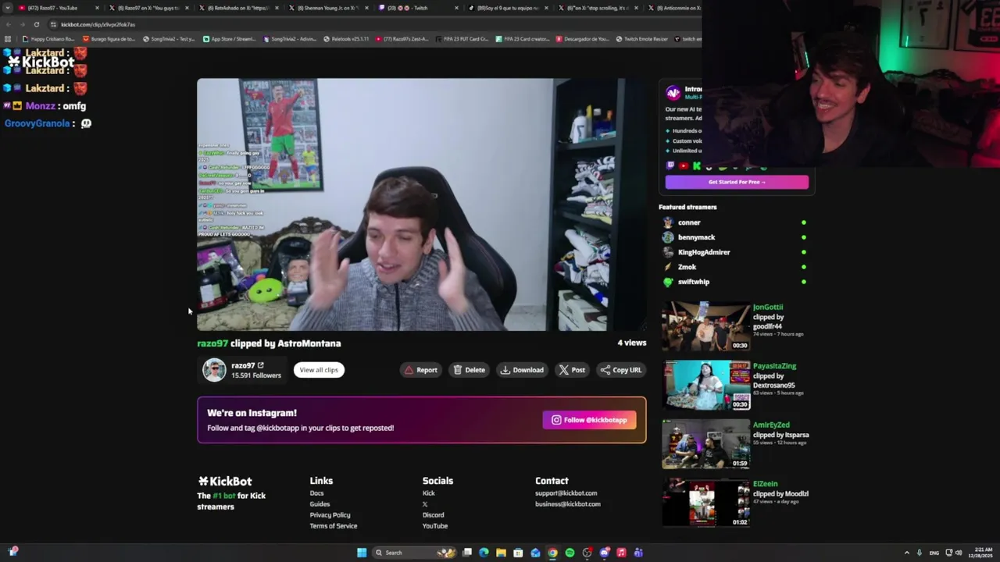The image size is (1000, 562).
Task: Click the business@kickbot.com email link
Action: [568, 504]
